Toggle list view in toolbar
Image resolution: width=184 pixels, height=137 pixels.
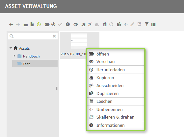point(153,24)
